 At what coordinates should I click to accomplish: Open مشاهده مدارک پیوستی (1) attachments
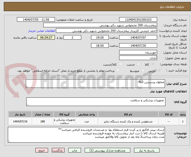[108, 150]
